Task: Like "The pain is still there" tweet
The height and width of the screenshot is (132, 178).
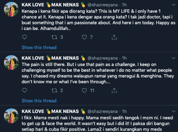Action: tap(84, 90)
